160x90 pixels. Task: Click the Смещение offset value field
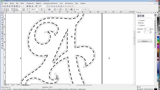coord(147,29)
